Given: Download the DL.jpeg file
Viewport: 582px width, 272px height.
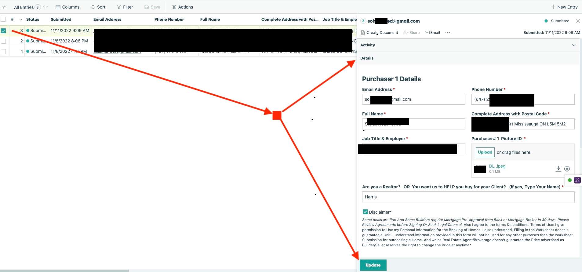Looking at the screenshot, I should [558, 169].
